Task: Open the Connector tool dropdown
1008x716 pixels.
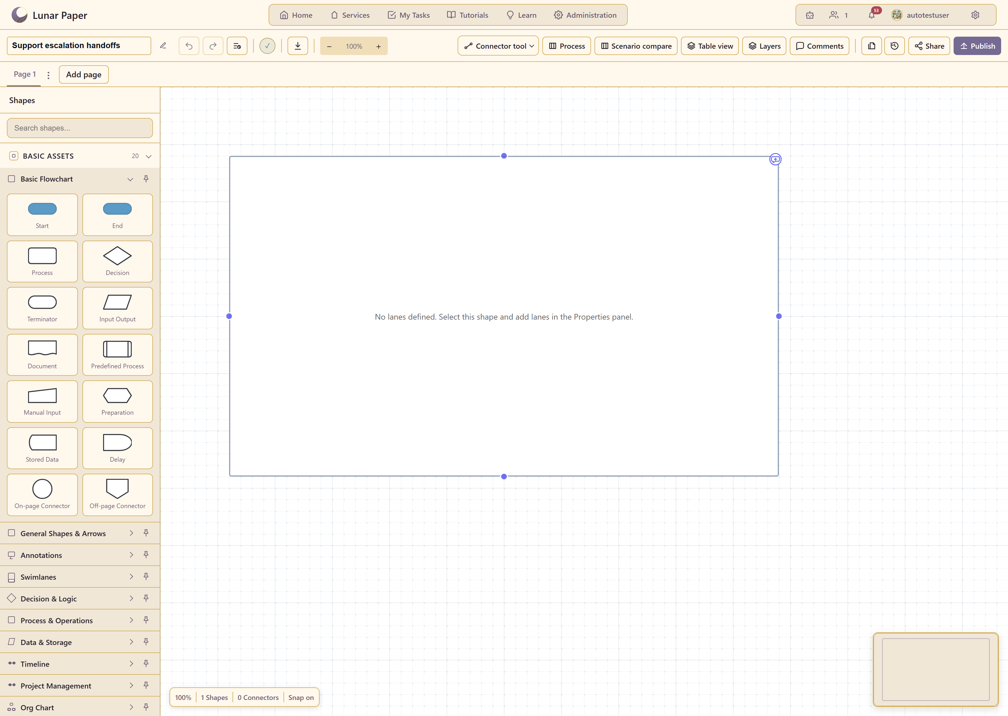Action: pos(498,46)
